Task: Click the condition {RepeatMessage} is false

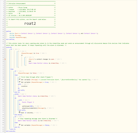Action: 27,73
